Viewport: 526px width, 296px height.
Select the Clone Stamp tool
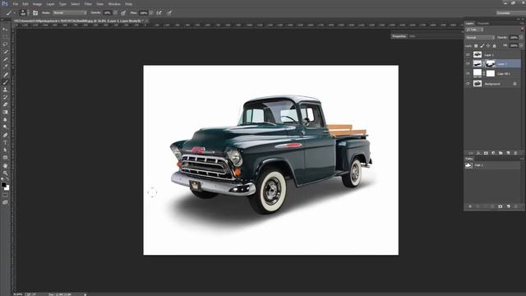(5, 90)
